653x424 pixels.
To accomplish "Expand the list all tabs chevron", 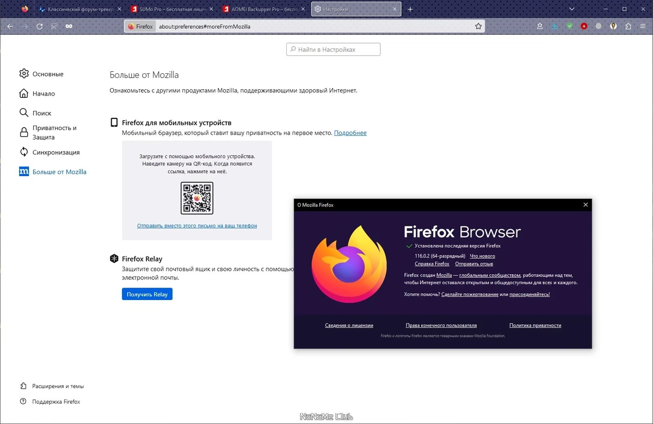I will 571,9.
